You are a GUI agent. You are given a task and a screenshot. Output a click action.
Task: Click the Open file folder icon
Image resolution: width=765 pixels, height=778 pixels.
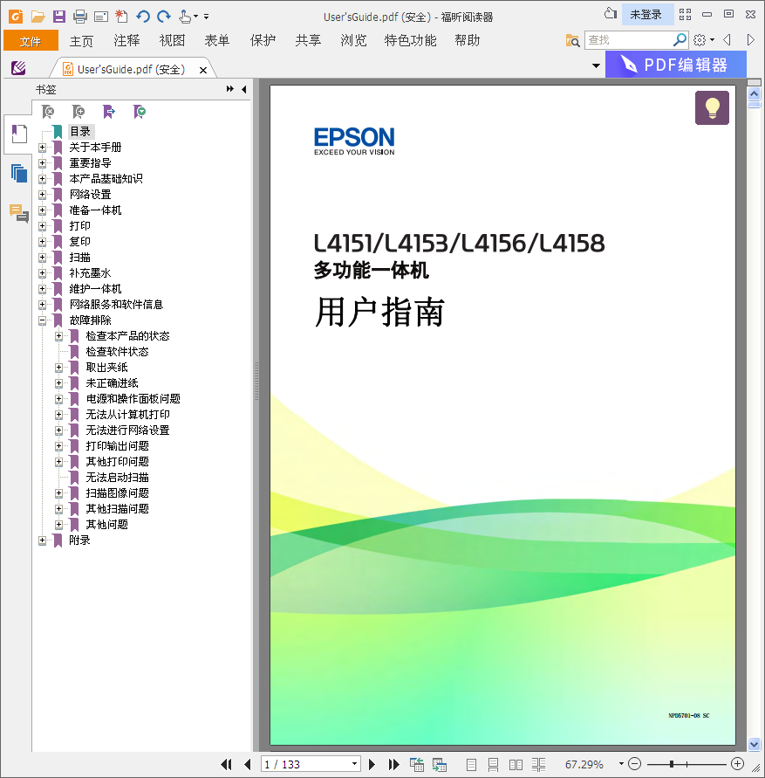(38, 17)
